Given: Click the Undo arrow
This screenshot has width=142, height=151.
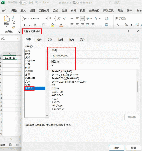Looking at the screenshot, I should pyautogui.click(x=37, y=3).
